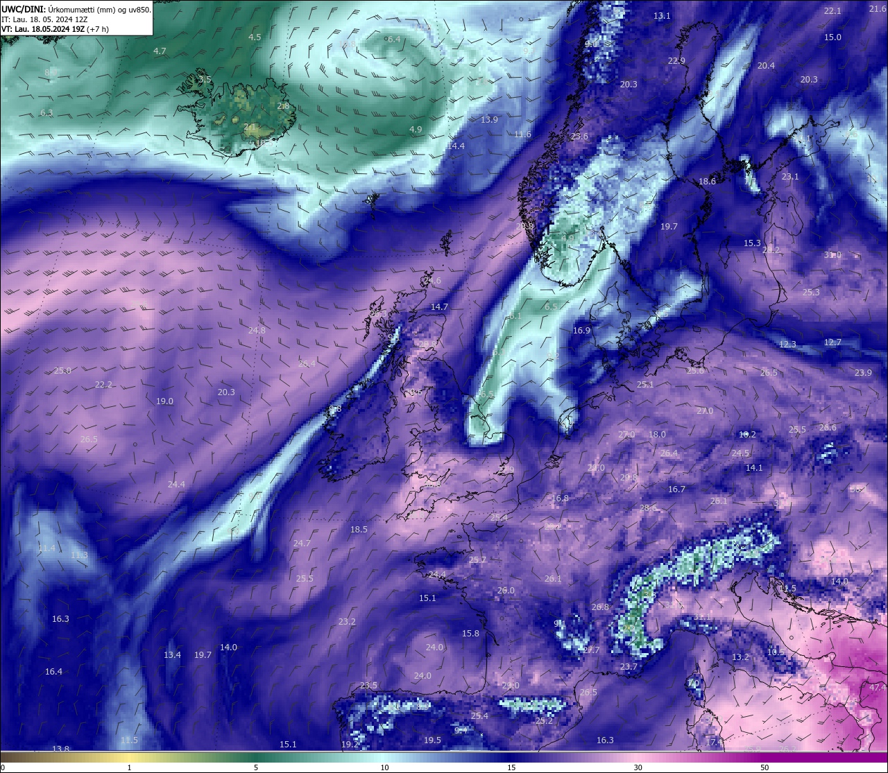Click the 12.3 map value
Viewport: 888px width, 773px height.
[787, 345]
